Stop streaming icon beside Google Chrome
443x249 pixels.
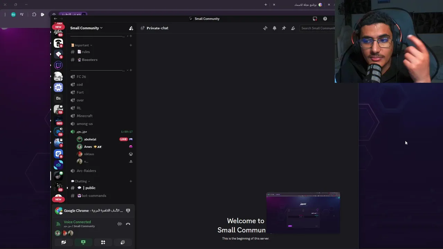128,210
